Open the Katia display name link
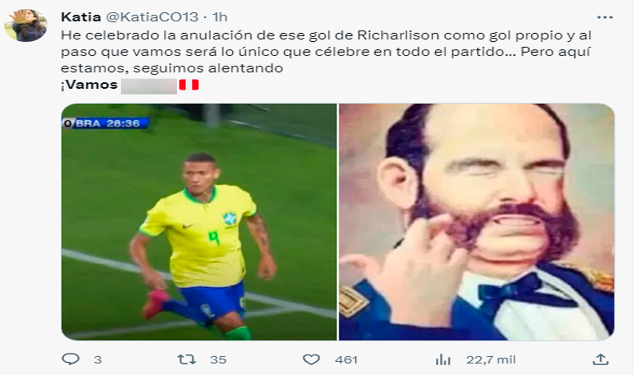 click(81, 17)
